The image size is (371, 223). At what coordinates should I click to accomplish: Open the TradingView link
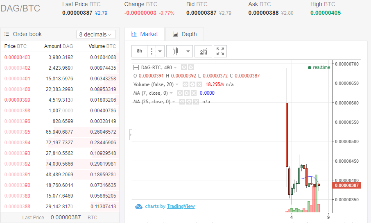(181, 206)
